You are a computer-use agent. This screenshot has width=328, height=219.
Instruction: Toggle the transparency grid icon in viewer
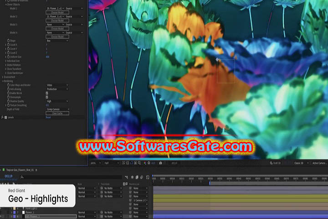[128, 163]
